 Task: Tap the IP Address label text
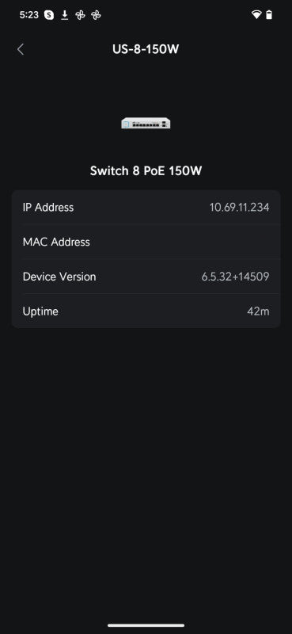tap(48, 208)
